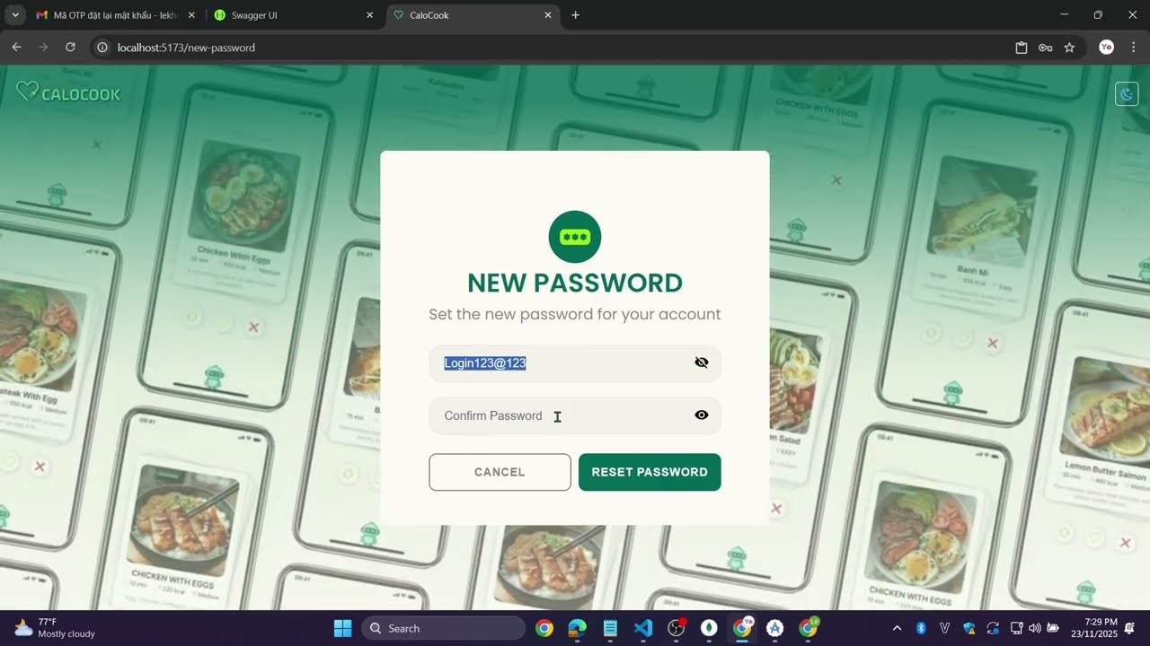Open MongoDB Compass from taskbar
This screenshot has height=646, width=1150.
pos(709,628)
